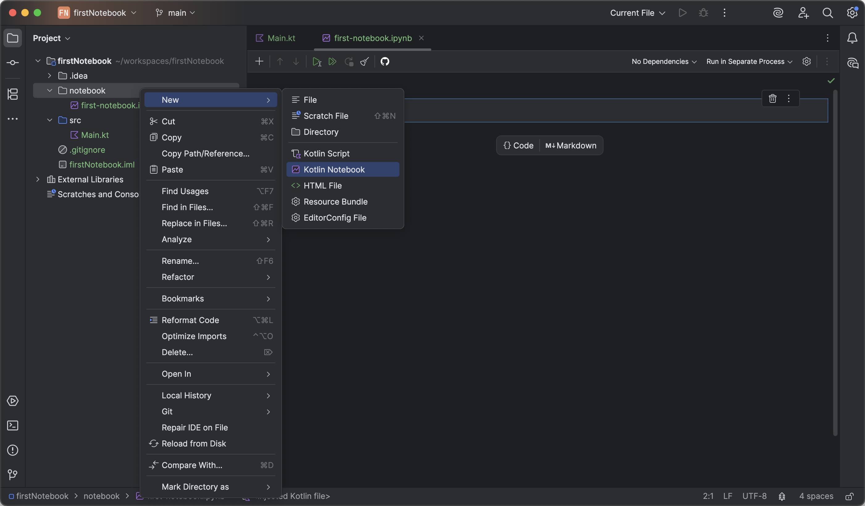This screenshot has width=865, height=506.
Task: Open the Commit tool window icon
Action: coord(13,62)
